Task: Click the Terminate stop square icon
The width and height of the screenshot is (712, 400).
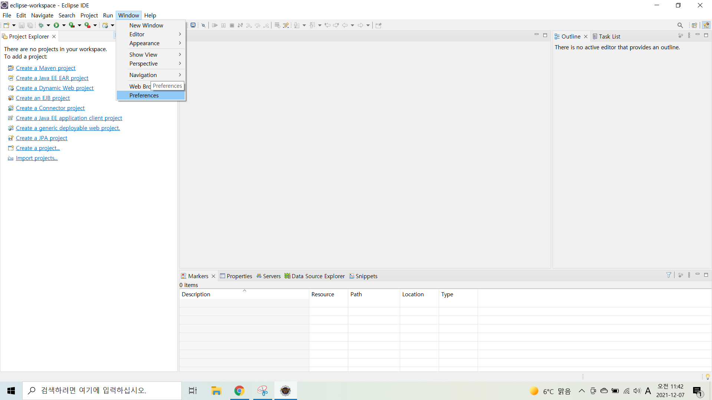Action: (x=232, y=25)
